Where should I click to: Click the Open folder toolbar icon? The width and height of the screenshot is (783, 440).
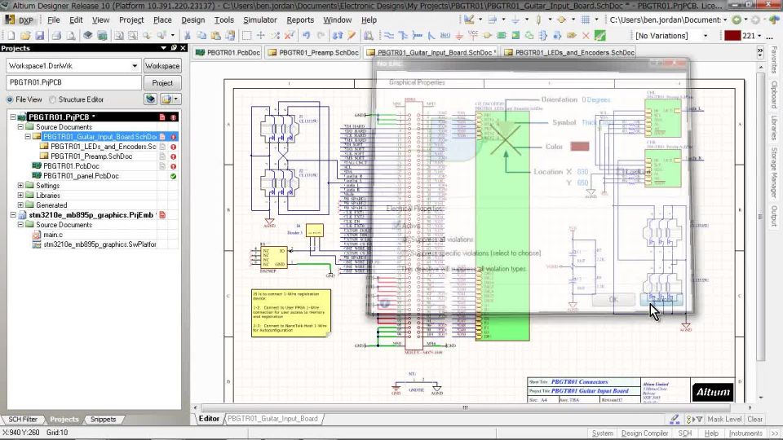click(x=25, y=36)
